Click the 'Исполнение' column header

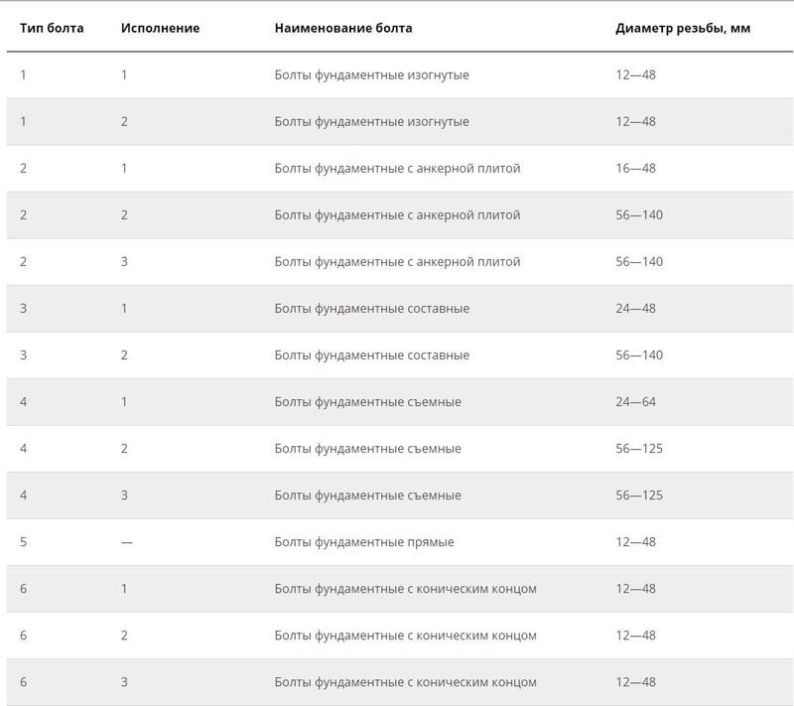click(x=160, y=28)
